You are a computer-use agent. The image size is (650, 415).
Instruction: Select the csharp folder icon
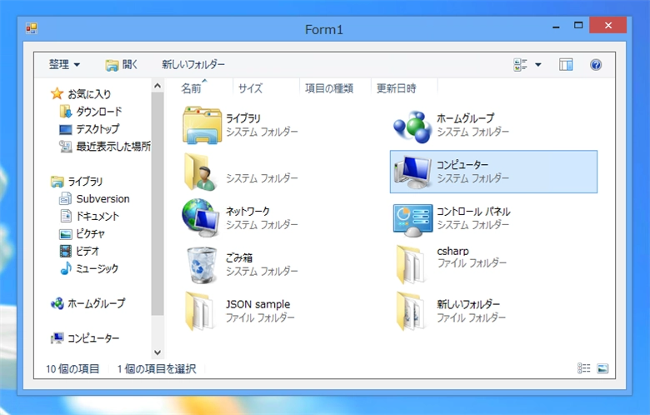point(410,264)
